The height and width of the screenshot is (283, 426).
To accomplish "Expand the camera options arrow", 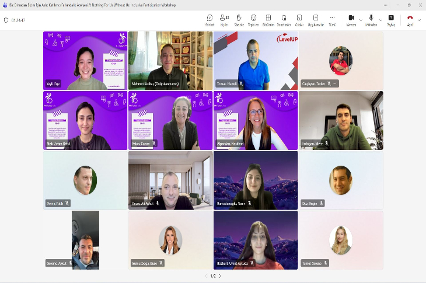I will [x=361, y=20].
